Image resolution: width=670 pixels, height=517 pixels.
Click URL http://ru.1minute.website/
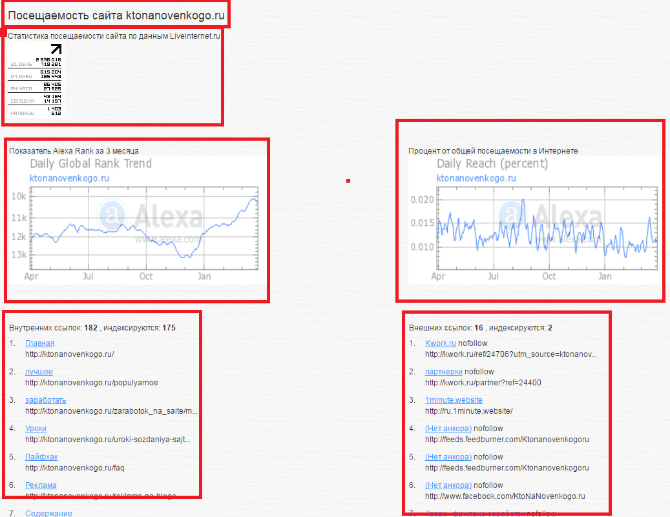469,411
